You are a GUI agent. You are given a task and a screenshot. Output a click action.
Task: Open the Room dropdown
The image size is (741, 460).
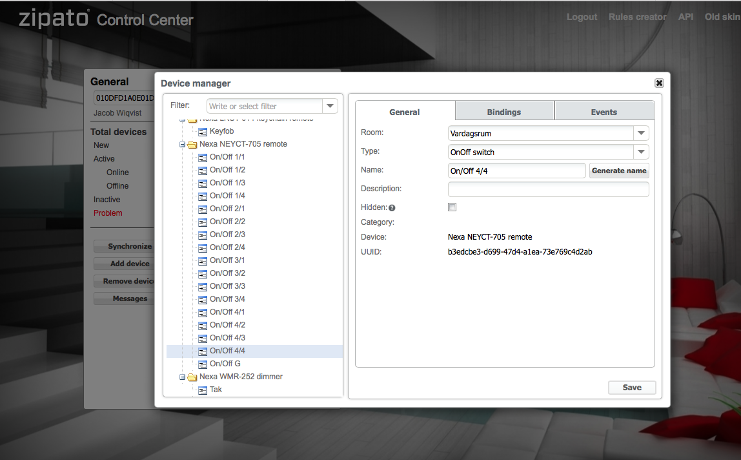[x=640, y=133]
